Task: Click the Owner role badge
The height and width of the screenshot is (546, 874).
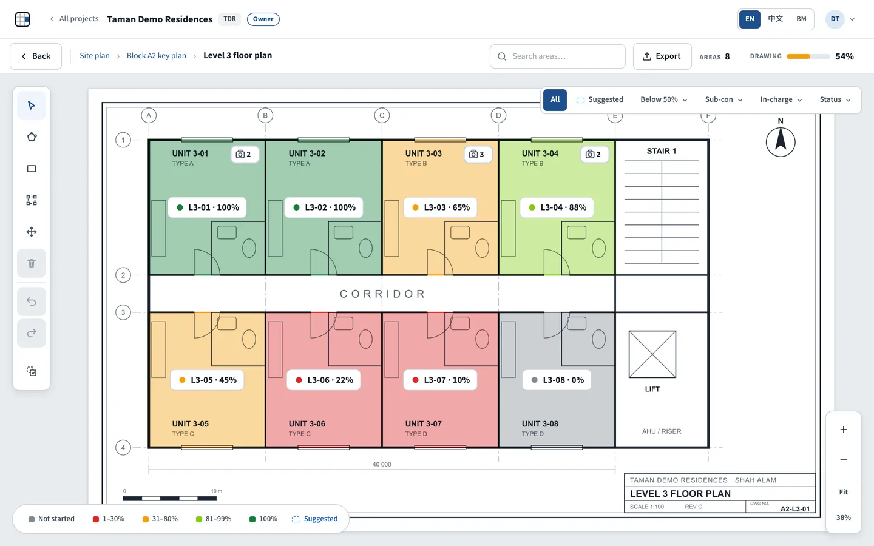Action: click(263, 19)
